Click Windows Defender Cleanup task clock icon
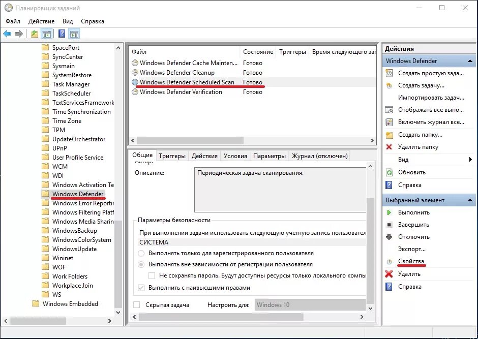This screenshot has height=339, width=478. [135, 73]
